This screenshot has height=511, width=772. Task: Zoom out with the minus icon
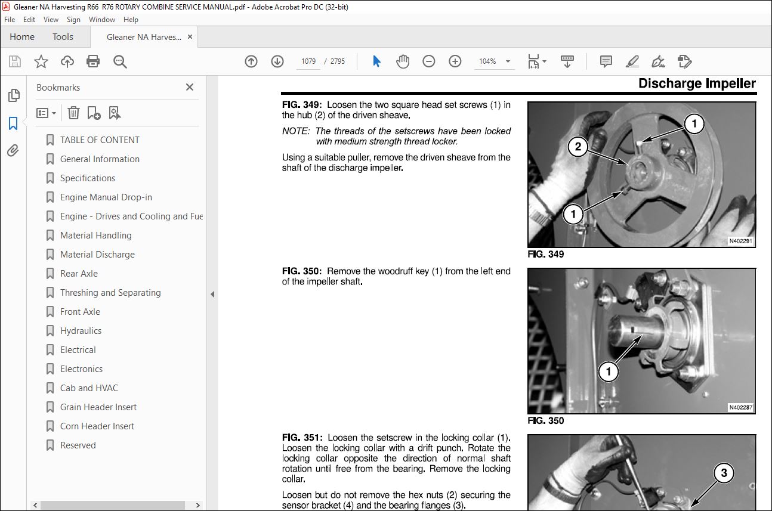[x=429, y=61]
